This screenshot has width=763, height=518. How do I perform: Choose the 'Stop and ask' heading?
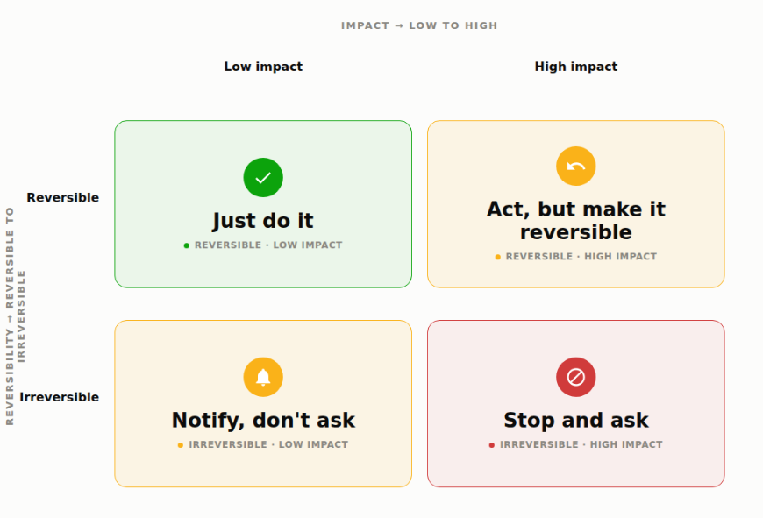click(x=576, y=420)
